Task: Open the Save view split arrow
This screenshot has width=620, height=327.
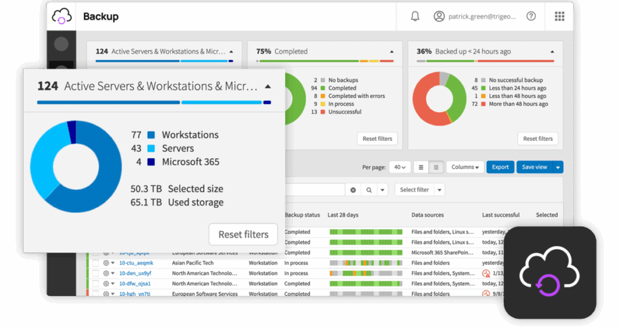Action: click(x=558, y=167)
